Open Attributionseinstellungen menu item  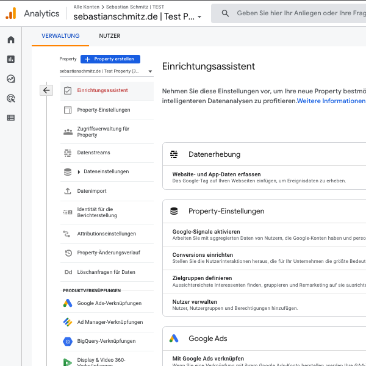(x=107, y=234)
